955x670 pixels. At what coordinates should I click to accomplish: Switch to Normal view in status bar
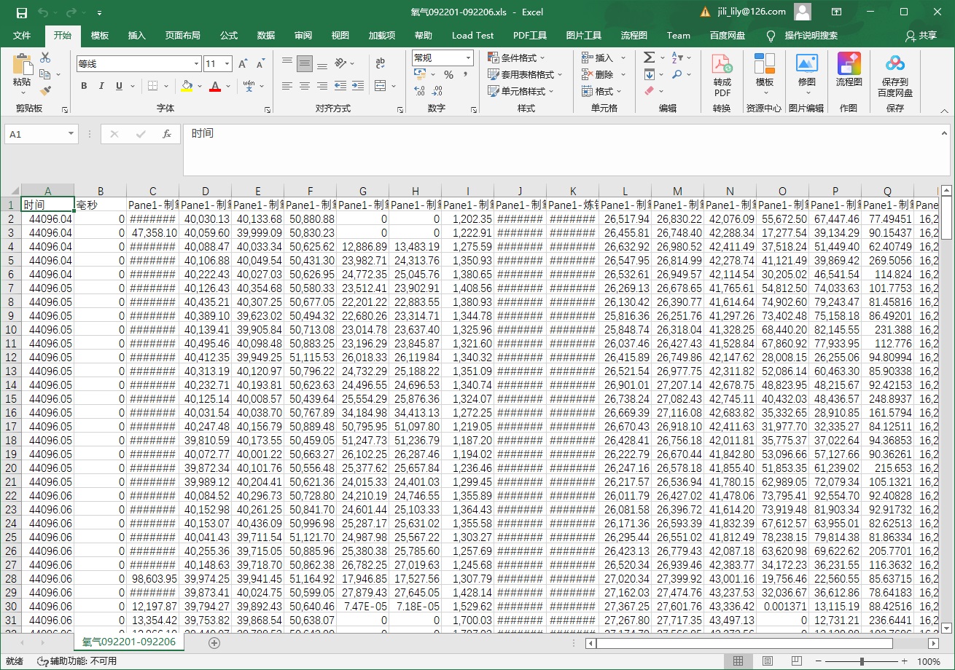coord(738,661)
